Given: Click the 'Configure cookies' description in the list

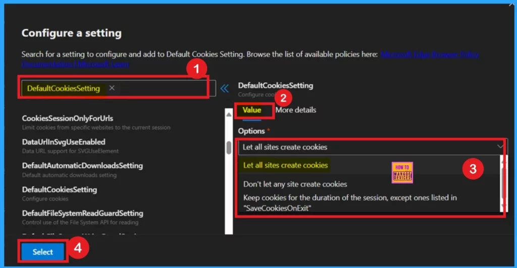Looking at the screenshot, I should [45, 199].
